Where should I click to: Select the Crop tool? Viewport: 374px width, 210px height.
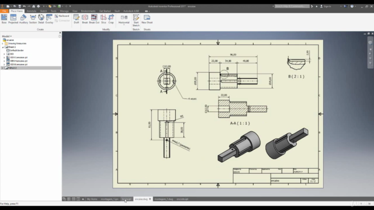click(111, 19)
